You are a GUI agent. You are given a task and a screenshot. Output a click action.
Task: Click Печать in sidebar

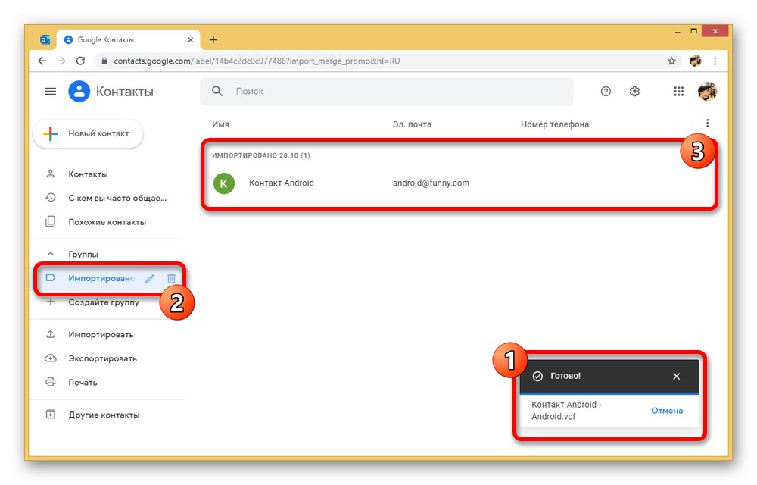pyautogui.click(x=83, y=383)
